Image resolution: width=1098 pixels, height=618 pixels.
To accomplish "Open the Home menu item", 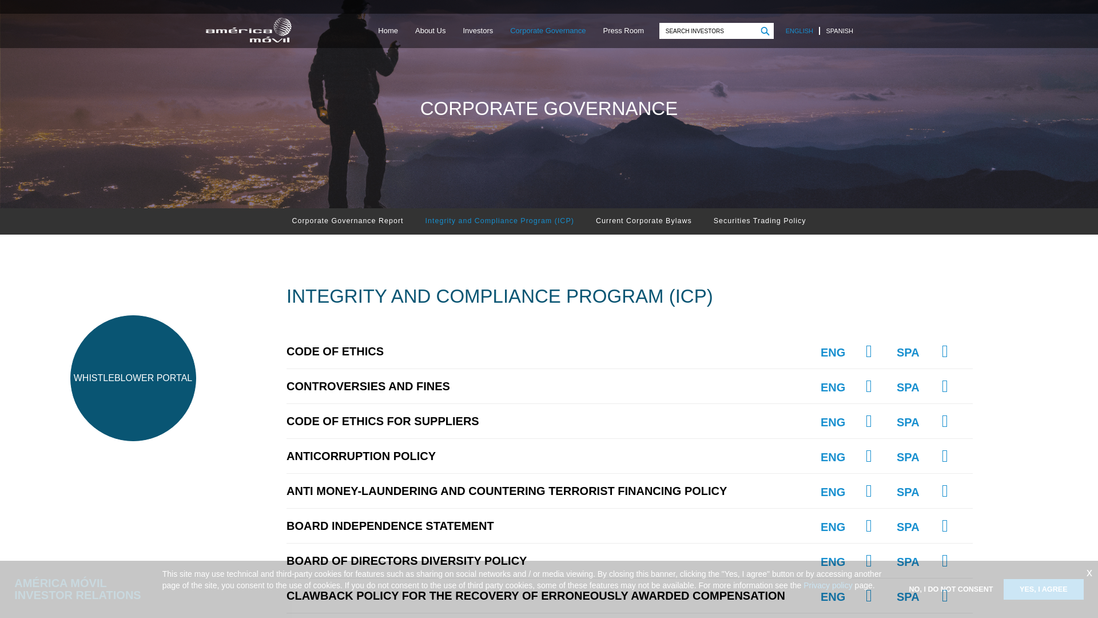I will 388,31.
